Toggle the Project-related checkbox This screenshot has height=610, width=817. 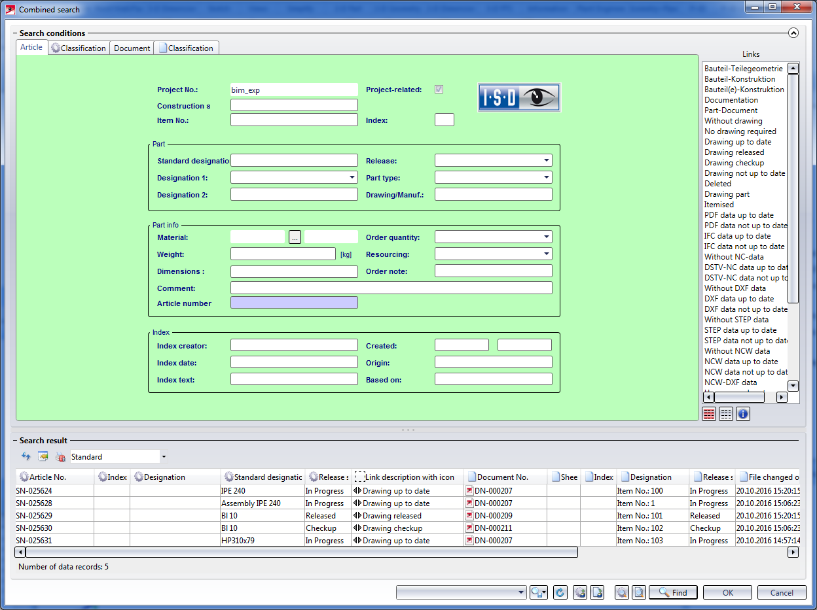tap(439, 90)
